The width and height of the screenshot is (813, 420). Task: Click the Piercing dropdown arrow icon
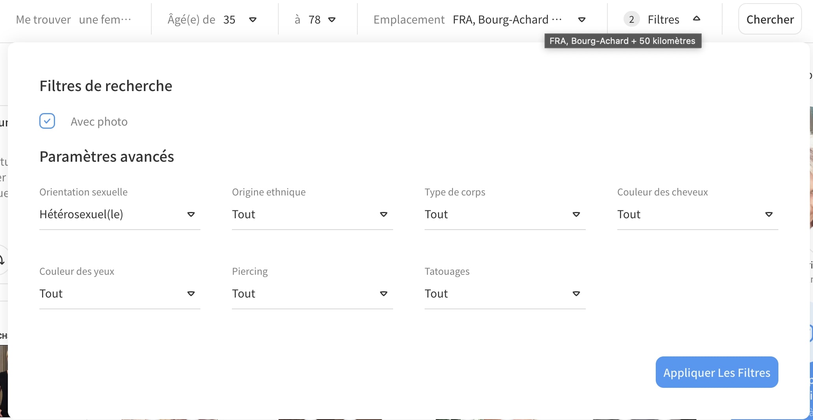click(x=384, y=294)
